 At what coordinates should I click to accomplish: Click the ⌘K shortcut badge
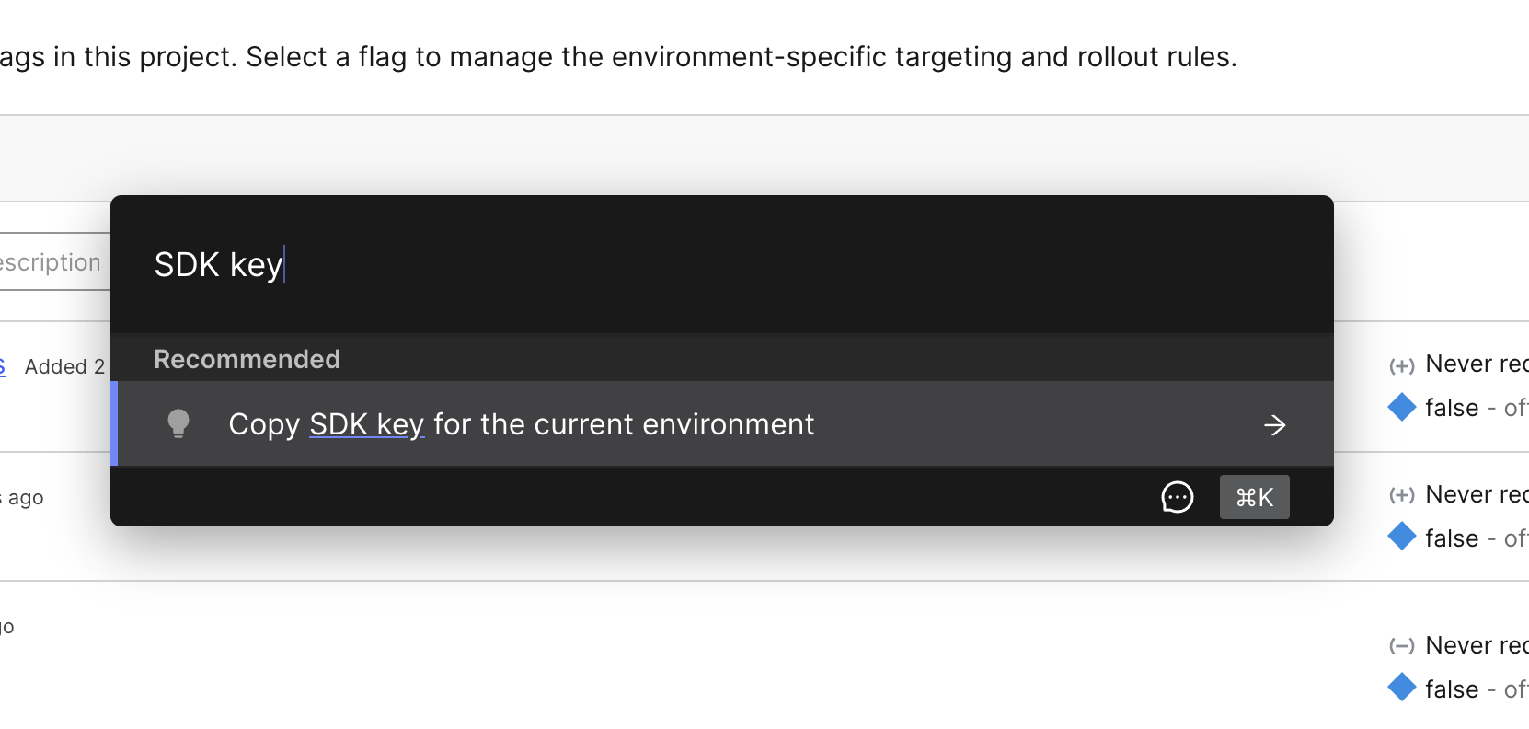click(1254, 497)
